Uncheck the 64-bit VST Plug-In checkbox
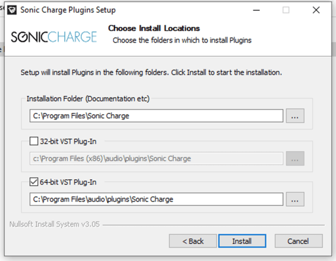336x261 pixels. [x=34, y=182]
